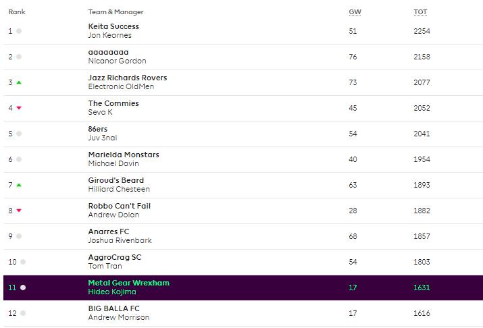The height and width of the screenshot is (328, 483).
Task: Click the TOT column header
Action: pyautogui.click(x=420, y=12)
